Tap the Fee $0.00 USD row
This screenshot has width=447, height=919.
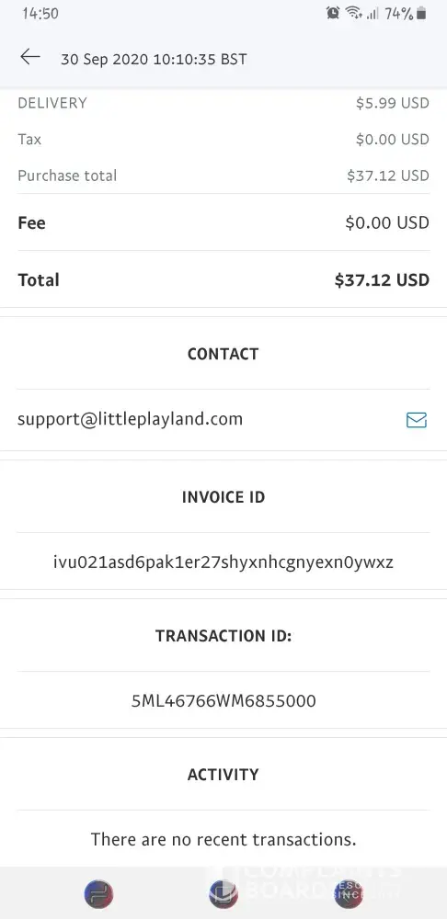pyautogui.click(x=223, y=222)
